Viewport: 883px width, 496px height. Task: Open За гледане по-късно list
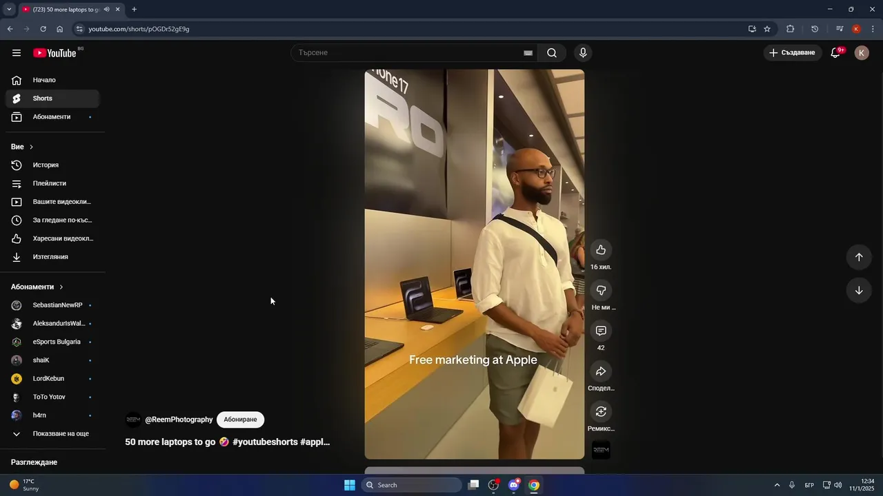tap(52, 220)
